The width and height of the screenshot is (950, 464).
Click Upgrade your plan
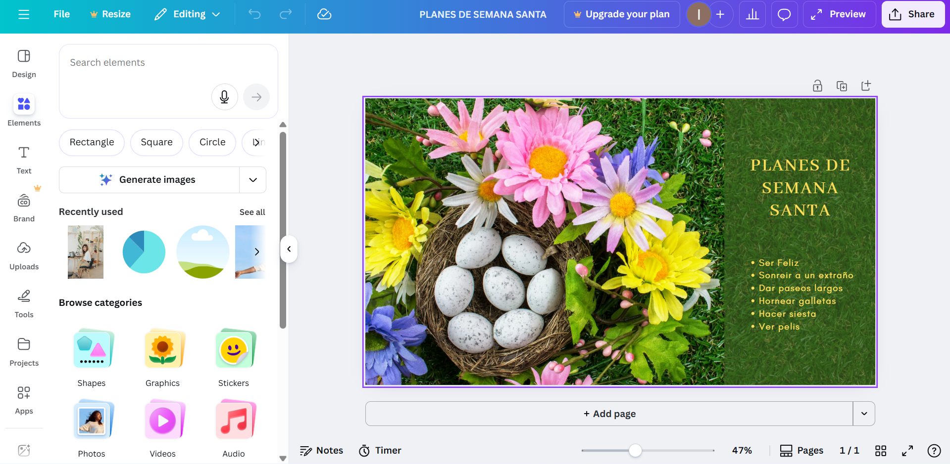[x=621, y=14]
